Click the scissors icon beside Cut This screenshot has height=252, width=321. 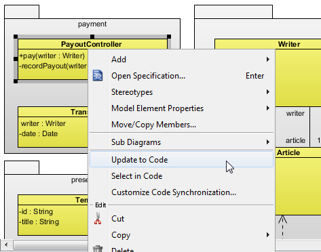click(98, 218)
